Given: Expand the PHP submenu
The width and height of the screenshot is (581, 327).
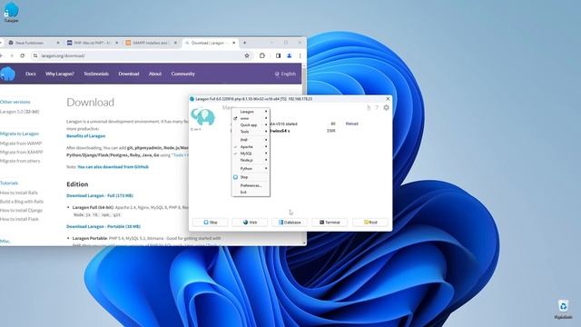Looking at the screenshot, I should tap(251, 140).
